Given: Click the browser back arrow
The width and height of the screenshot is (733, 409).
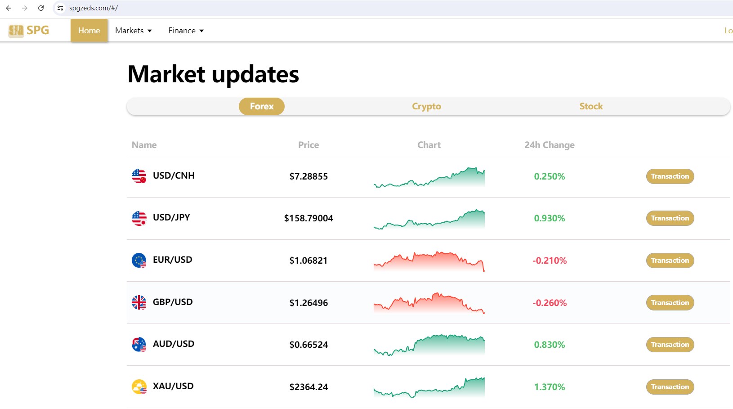Looking at the screenshot, I should tap(9, 8).
